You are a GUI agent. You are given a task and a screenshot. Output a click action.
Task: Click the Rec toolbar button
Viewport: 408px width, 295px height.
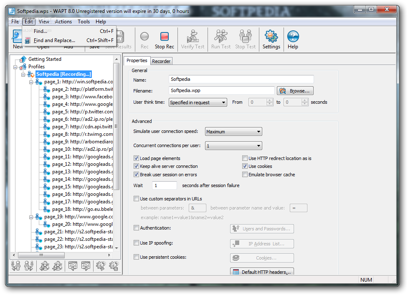[x=144, y=40]
